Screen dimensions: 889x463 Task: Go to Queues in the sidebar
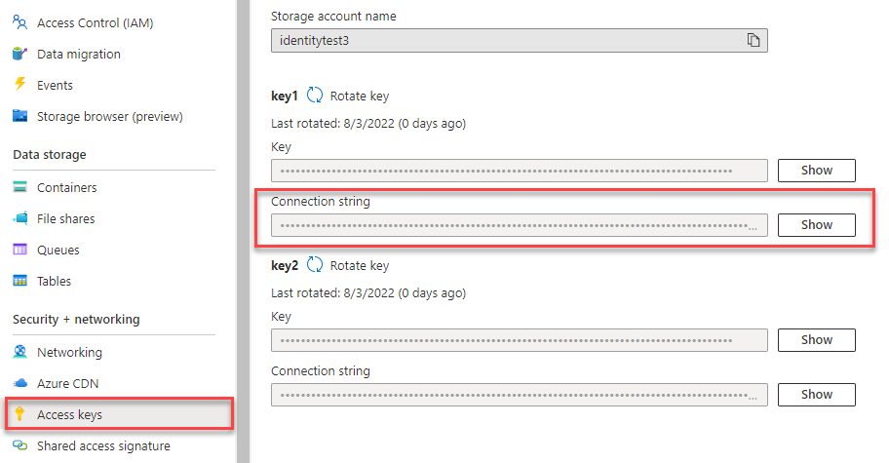coord(58,250)
